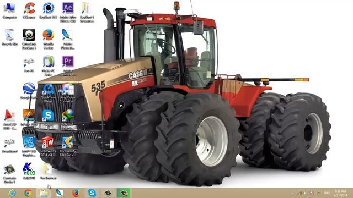Show hidden system tray icons
Viewport: 353px width, 198px height.
pos(293,193)
